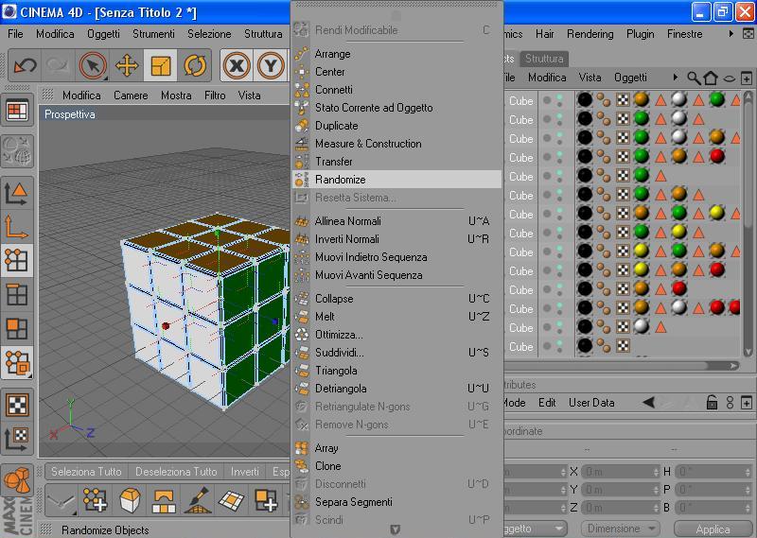Switch to the Struttura tab

tap(544, 59)
